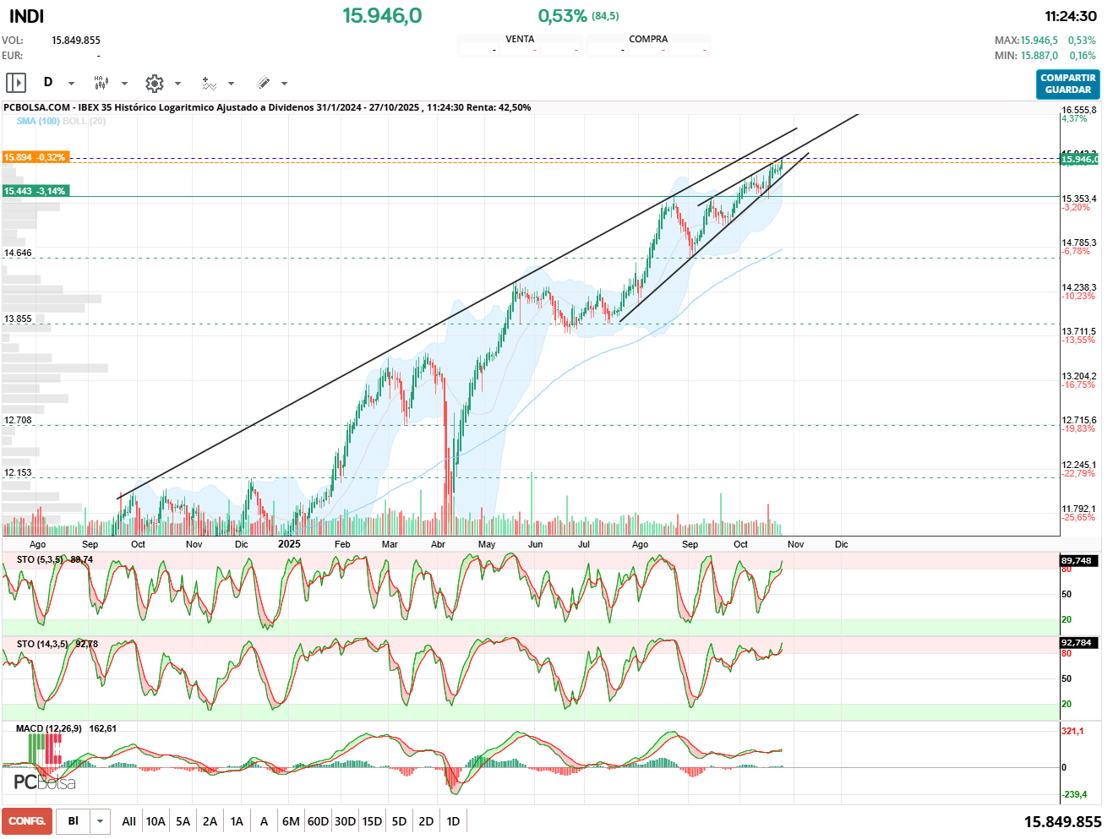Select the 6M time range
This screenshot has height=839, width=1113.
(x=291, y=821)
